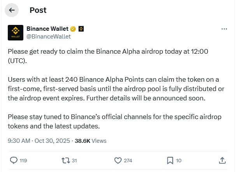Click the 31 reposts count

[74, 160]
